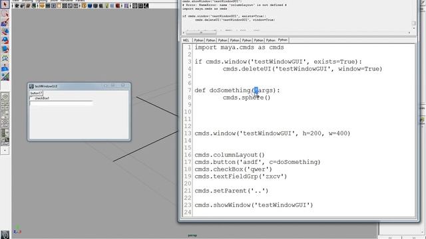Click 'cmds.textFieldGrp('zxcv')' line

(241, 177)
